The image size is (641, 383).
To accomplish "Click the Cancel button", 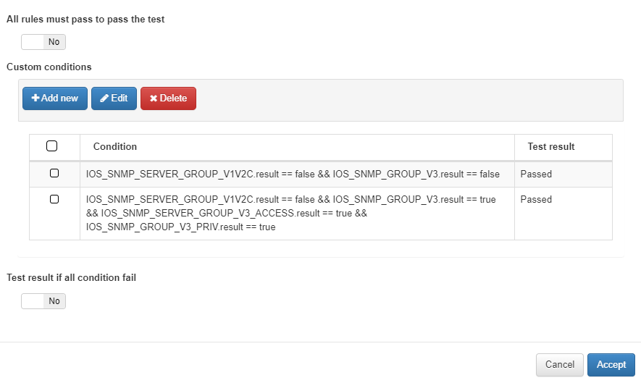I will click(x=560, y=365).
